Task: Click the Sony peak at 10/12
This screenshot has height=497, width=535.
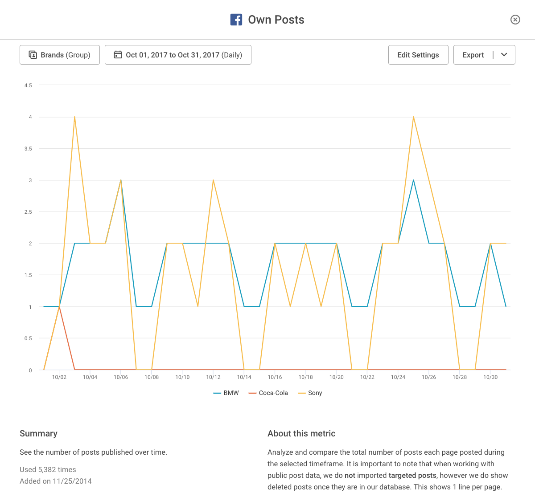Action: click(214, 180)
